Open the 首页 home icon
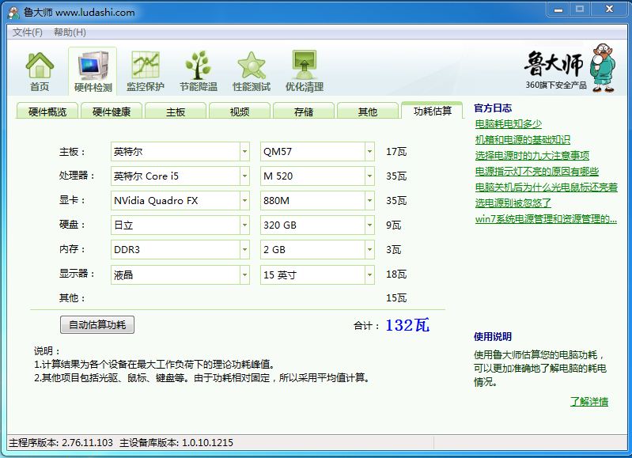Image resolution: width=632 pixels, height=458 pixels. [x=40, y=71]
